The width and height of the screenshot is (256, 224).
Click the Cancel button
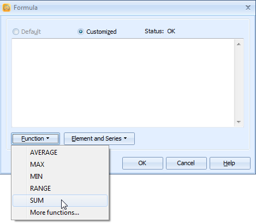(186, 163)
